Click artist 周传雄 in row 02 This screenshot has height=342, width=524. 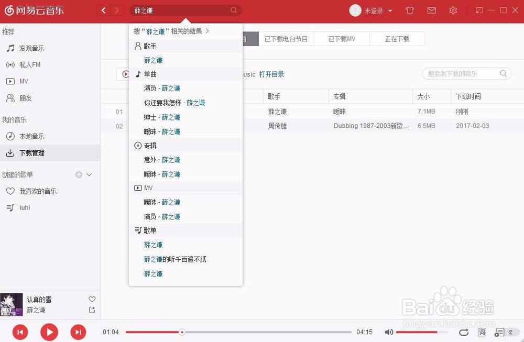(x=277, y=126)
